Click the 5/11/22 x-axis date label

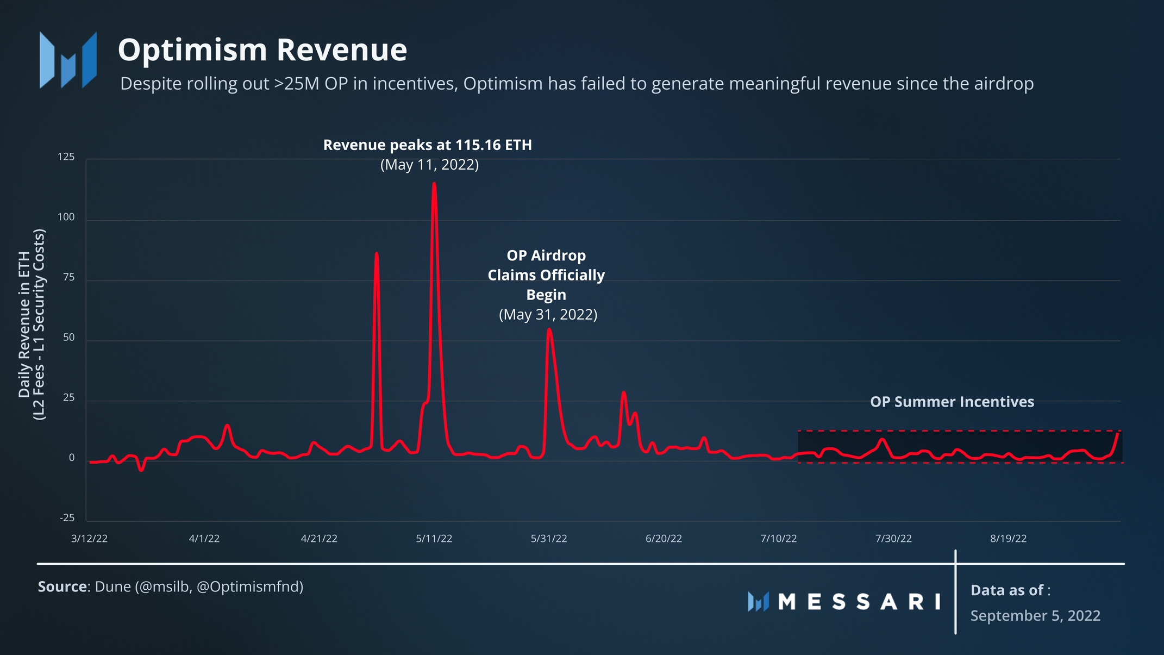pyautogui.click(x=434, y=539)
